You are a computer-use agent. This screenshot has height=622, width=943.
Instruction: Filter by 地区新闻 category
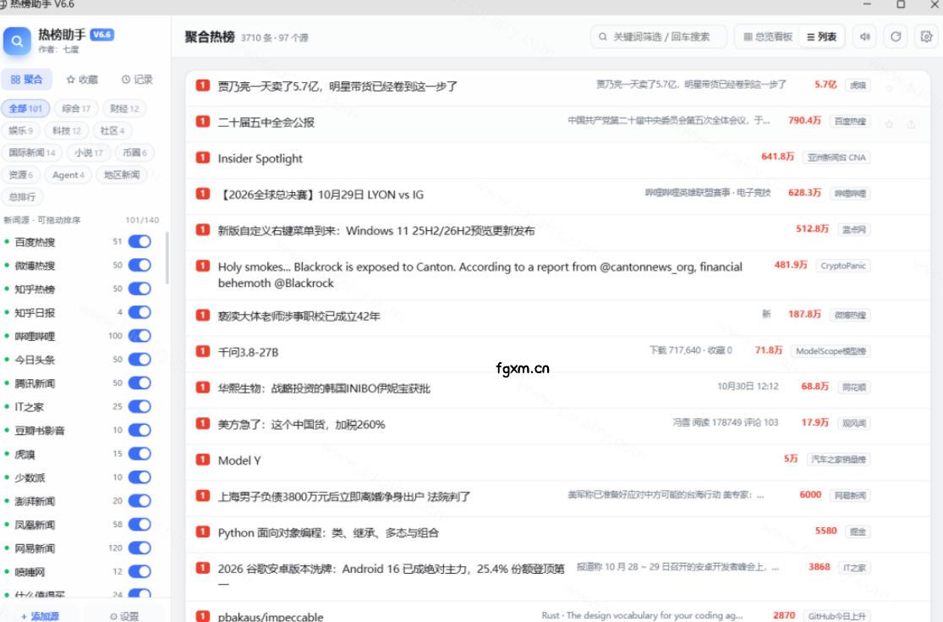(122, 175)
